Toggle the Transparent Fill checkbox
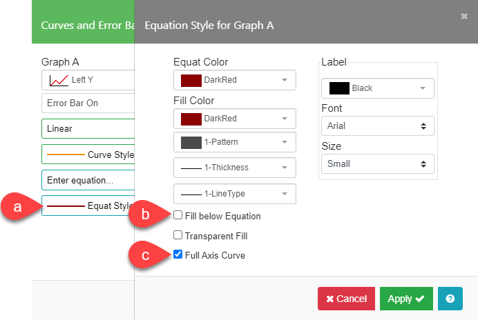Viewport: 478px width, 320px height. pos(178,235)
